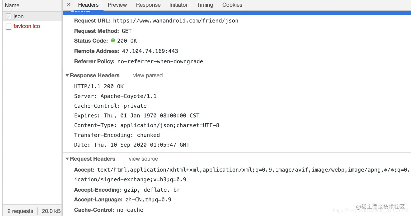The height and width of the screenshot is (216, 411).
Task: Click the Status Code 200 OK text
Action: click(127, 41)
